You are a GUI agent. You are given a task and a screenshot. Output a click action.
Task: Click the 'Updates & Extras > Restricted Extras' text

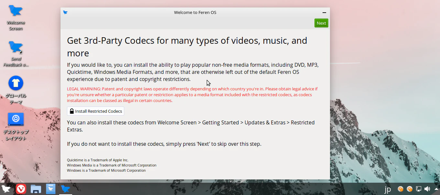[191, 126]
